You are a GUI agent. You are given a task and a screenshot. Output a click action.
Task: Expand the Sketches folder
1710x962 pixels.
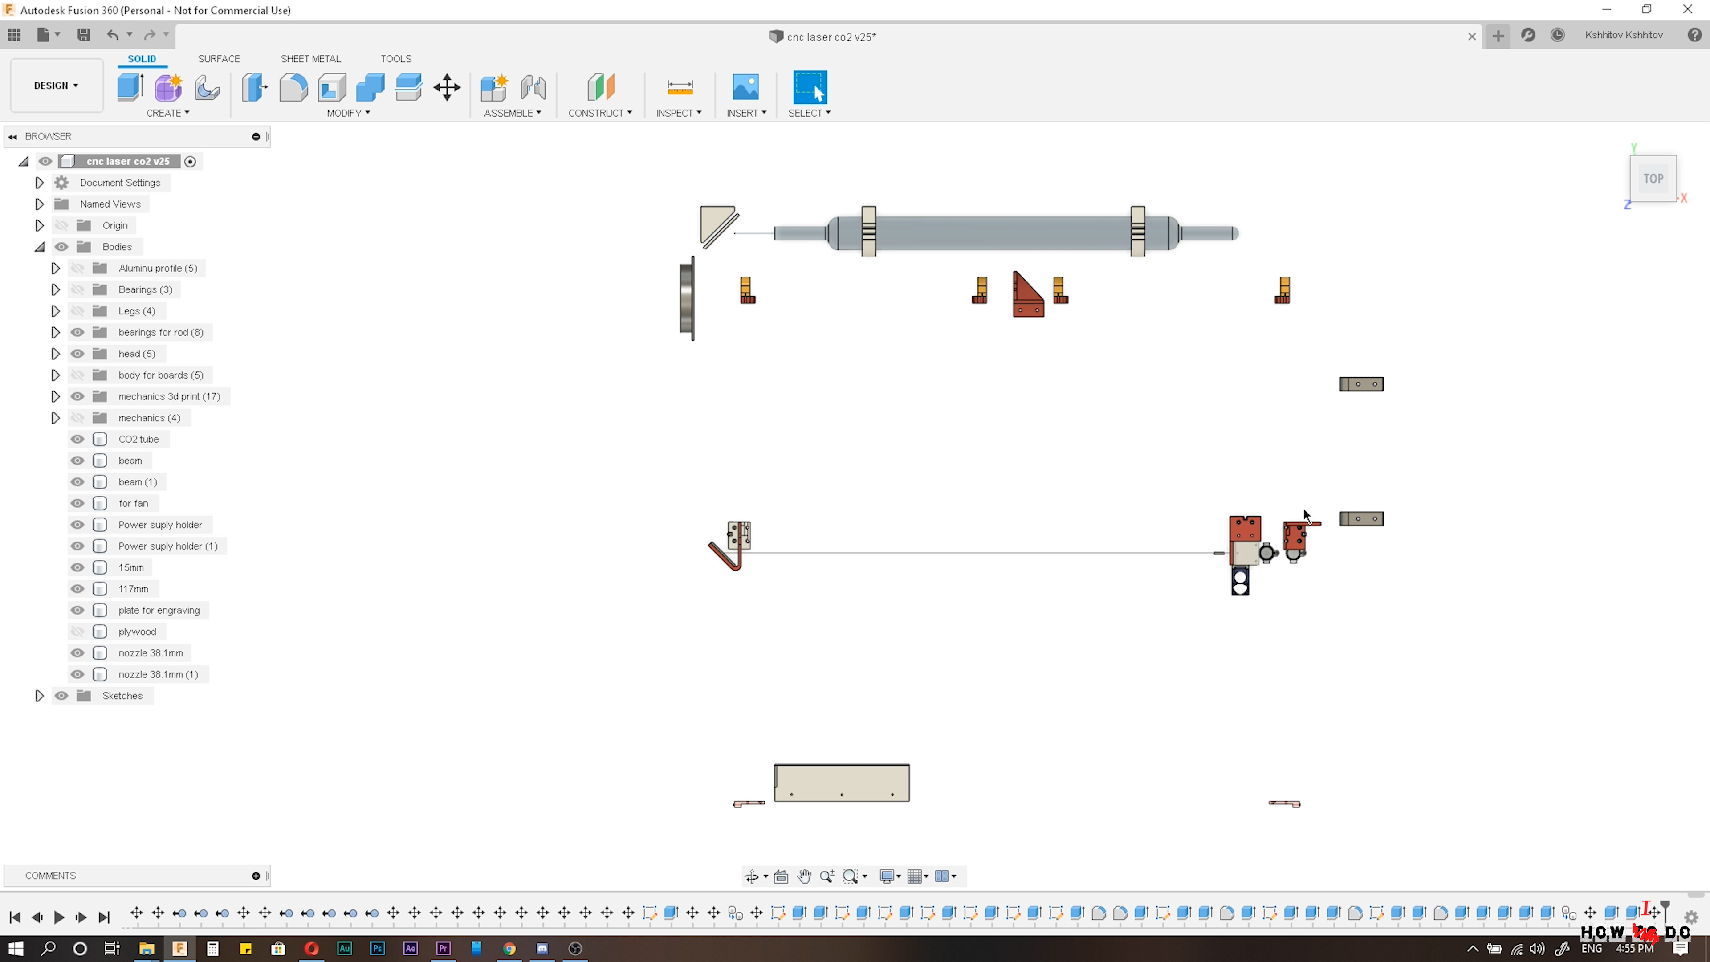(39, 696)
